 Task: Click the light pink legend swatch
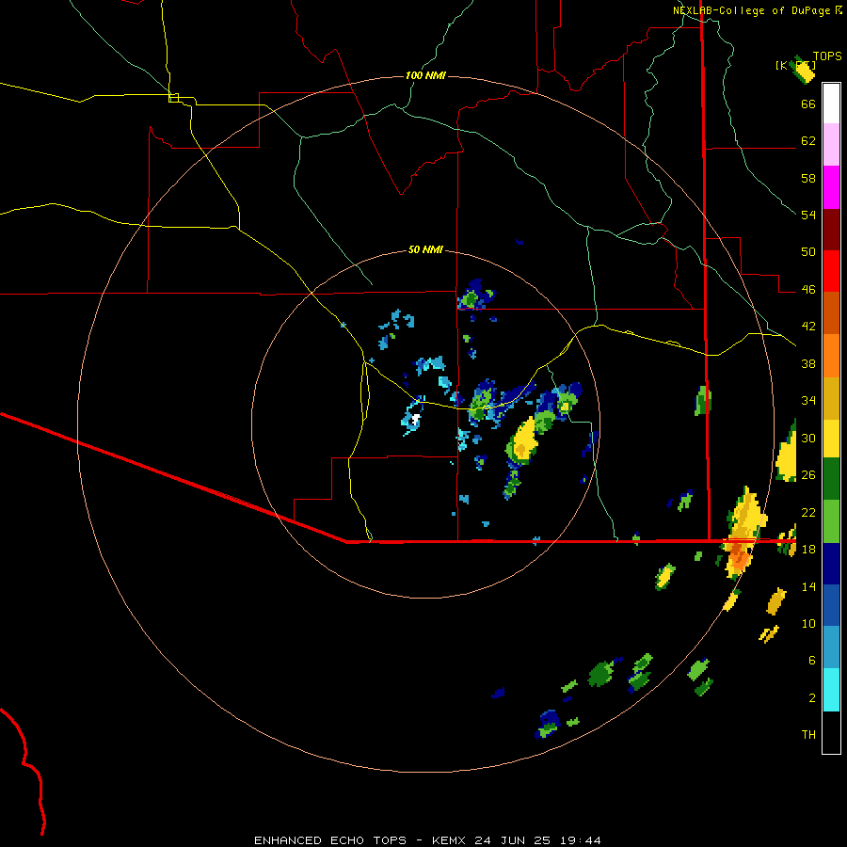tap(831, 145)
